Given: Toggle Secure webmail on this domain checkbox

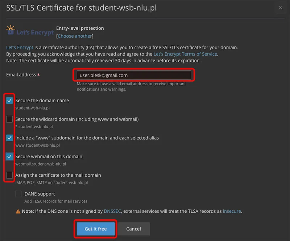Looking at the screenshot, I should click(9, 156).
